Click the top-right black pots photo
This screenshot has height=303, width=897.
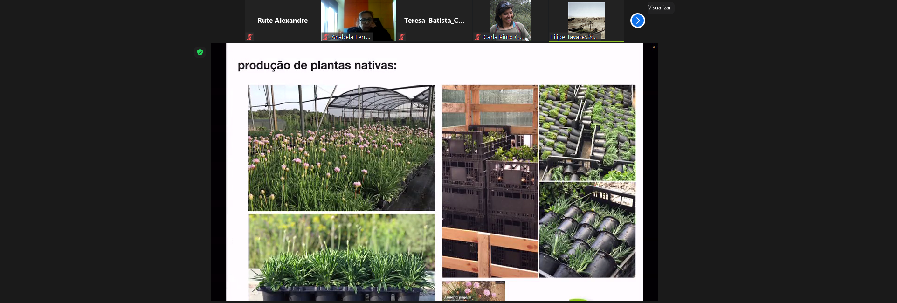(x=587, y=132)
